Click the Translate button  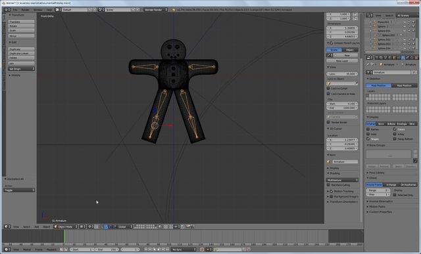22,22
